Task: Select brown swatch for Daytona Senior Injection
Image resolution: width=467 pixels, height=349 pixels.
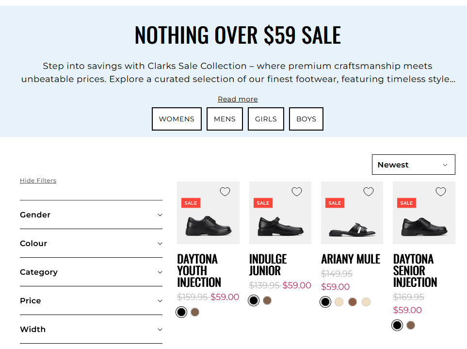Action: (411, 325)
